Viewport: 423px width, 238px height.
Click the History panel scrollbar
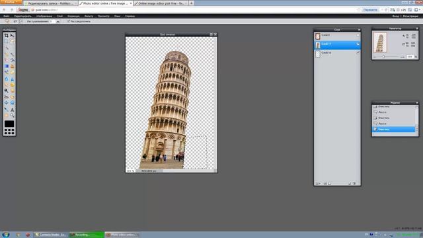pyautogui.click(x=417, y=118)
